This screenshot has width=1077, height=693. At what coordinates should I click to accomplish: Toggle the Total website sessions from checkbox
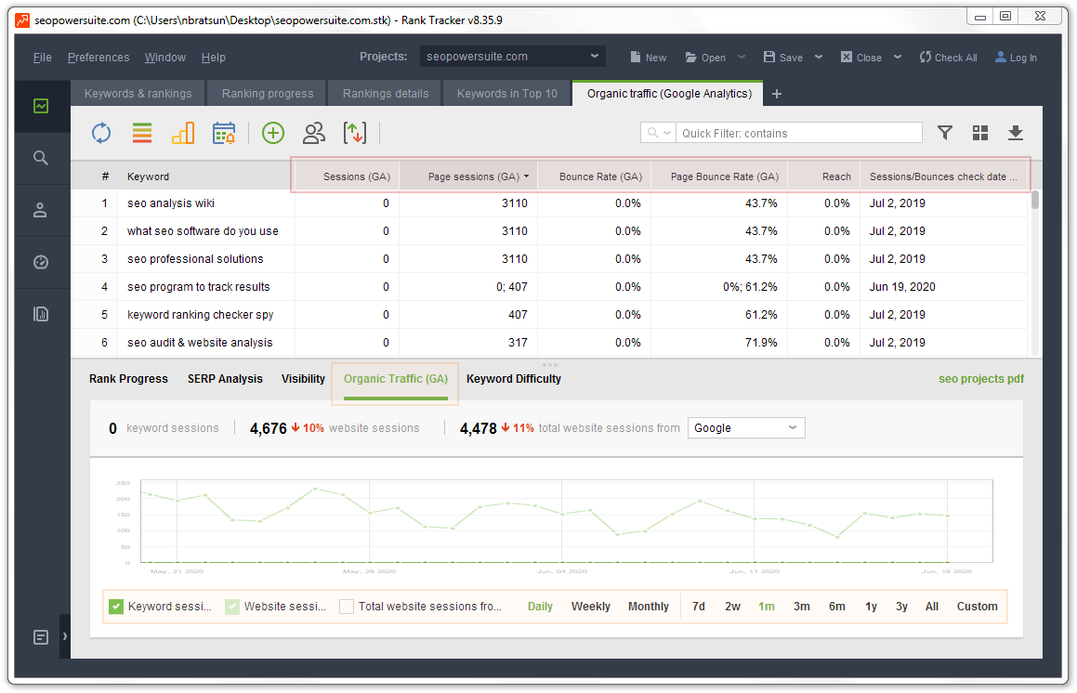(347, 607)
